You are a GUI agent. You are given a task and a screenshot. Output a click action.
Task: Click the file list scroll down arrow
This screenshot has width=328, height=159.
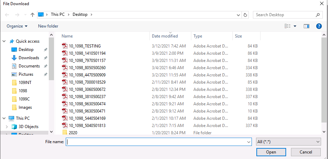[x=324, y=132]
